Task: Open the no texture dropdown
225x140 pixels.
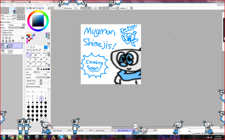Action: point(34,84)
